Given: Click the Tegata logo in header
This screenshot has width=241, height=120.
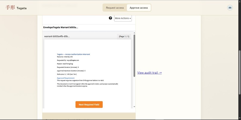Looking at the screenshot, I should (x=16, y=8).
